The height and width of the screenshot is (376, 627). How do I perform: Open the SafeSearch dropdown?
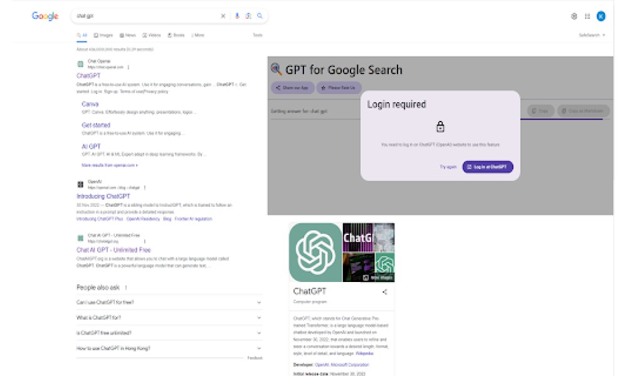coord(592,35)
